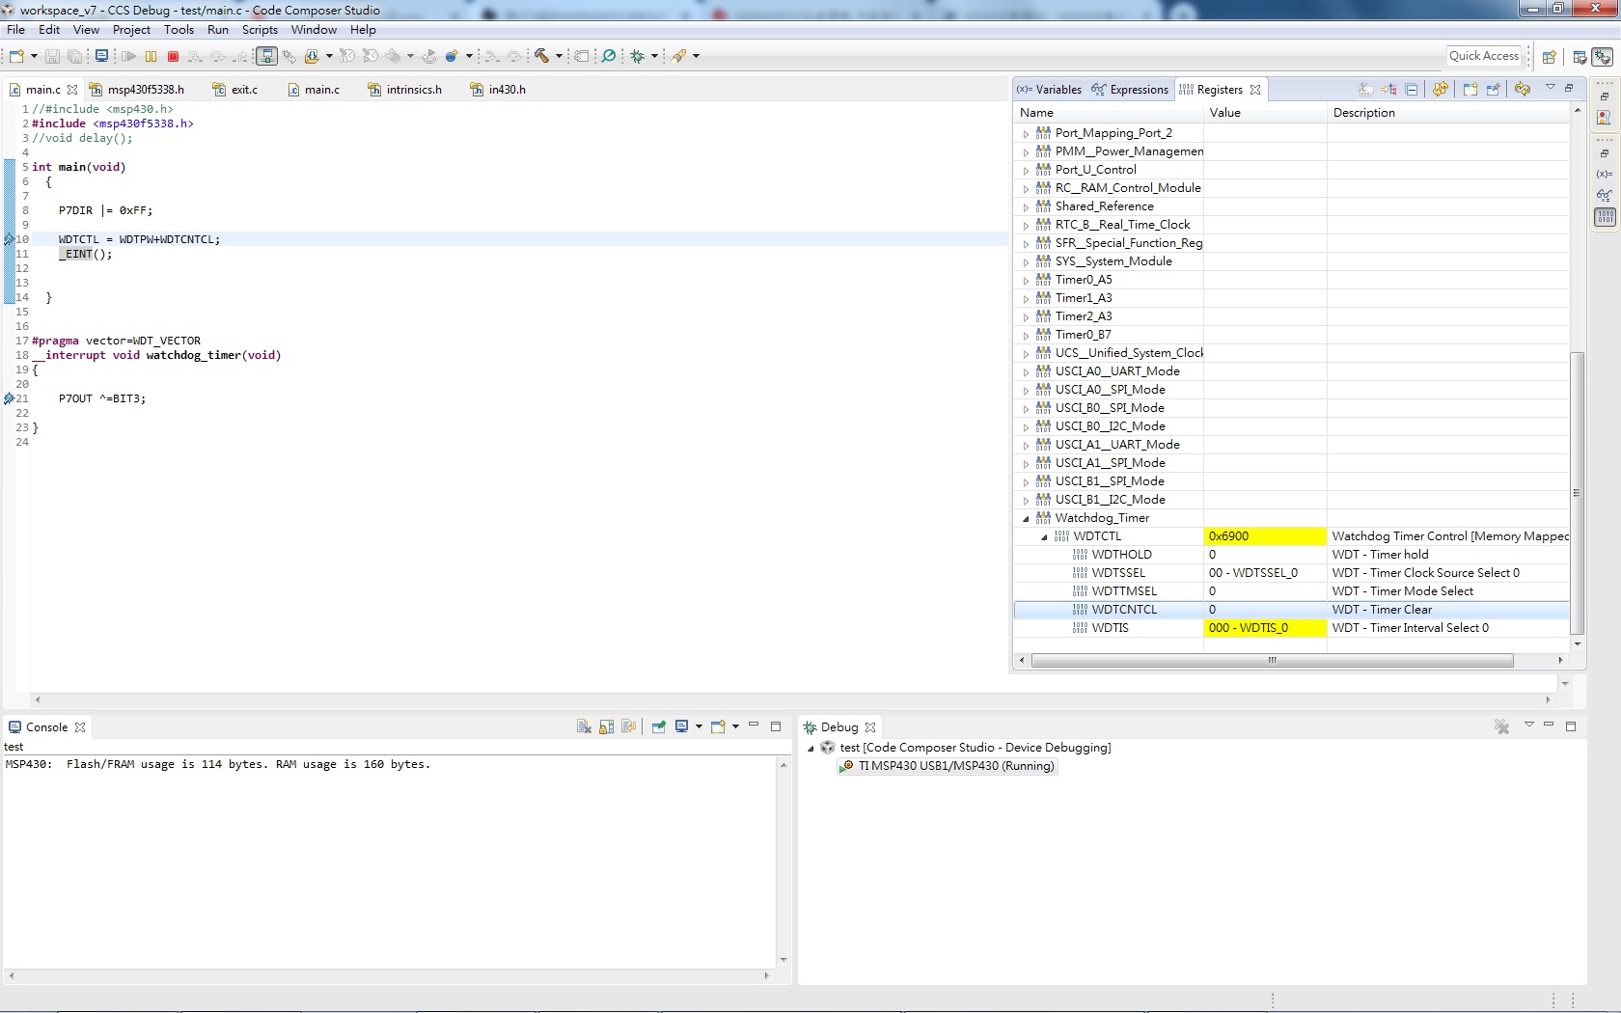Click the flashlight Search toolbar icon
The height and width of the screenshot is (1013, 1621).
[x=679, y=56]
